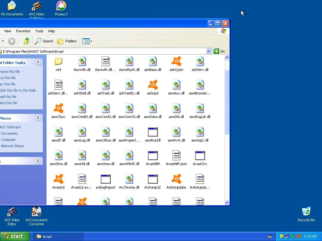Open My Documents link in Other Places
The height and width of the screenshot is (241, 322).
[9, 133]
